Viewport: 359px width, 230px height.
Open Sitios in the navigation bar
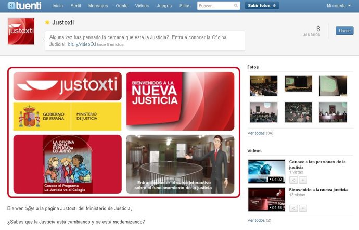(185, 6)
